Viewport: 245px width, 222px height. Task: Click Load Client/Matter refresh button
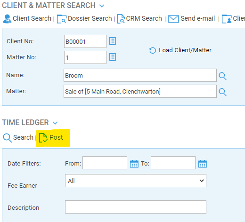pos(180,50)
